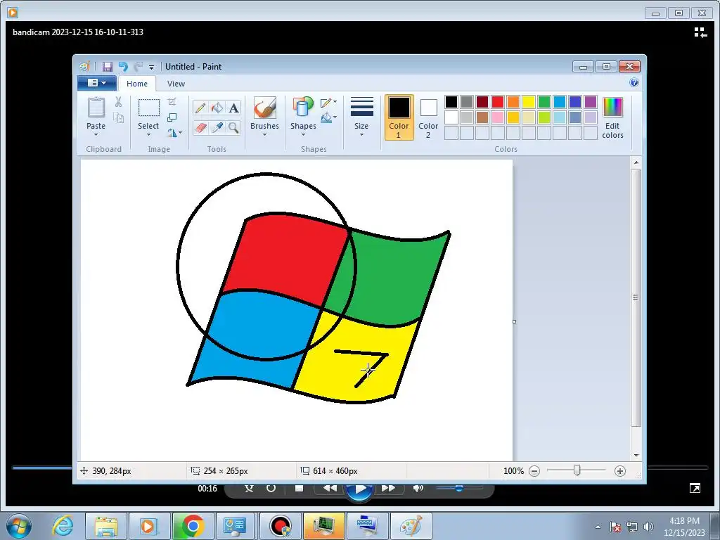Screen dimensions: 720x540
Task: Pick the yellow color swatch
Action: 529,101
